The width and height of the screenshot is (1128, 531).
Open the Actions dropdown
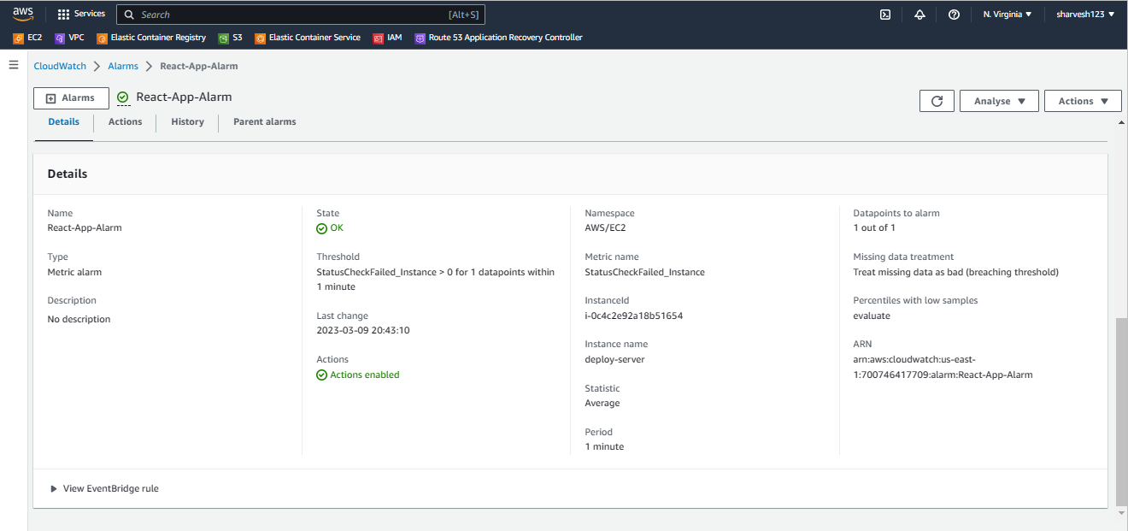pyautogui.click(x=1082, y=100)
